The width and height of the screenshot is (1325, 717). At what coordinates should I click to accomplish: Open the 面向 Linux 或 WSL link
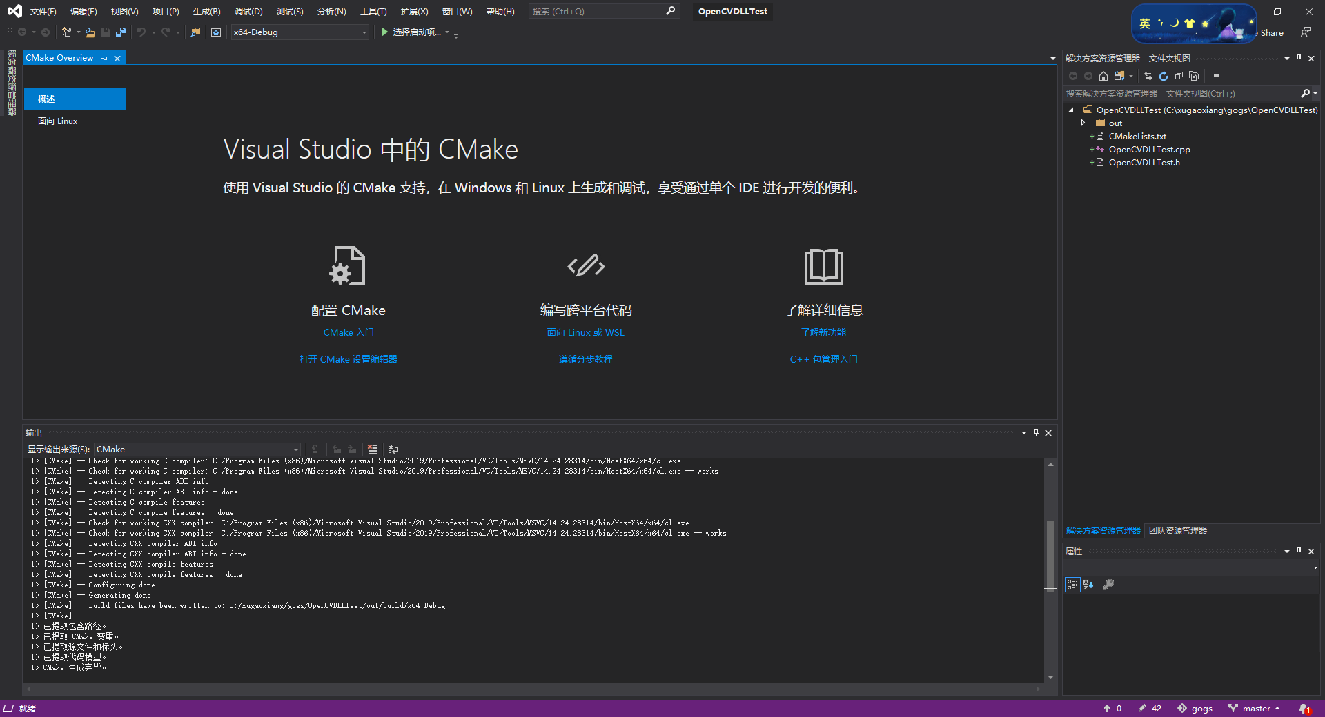(x=585, y=332)
